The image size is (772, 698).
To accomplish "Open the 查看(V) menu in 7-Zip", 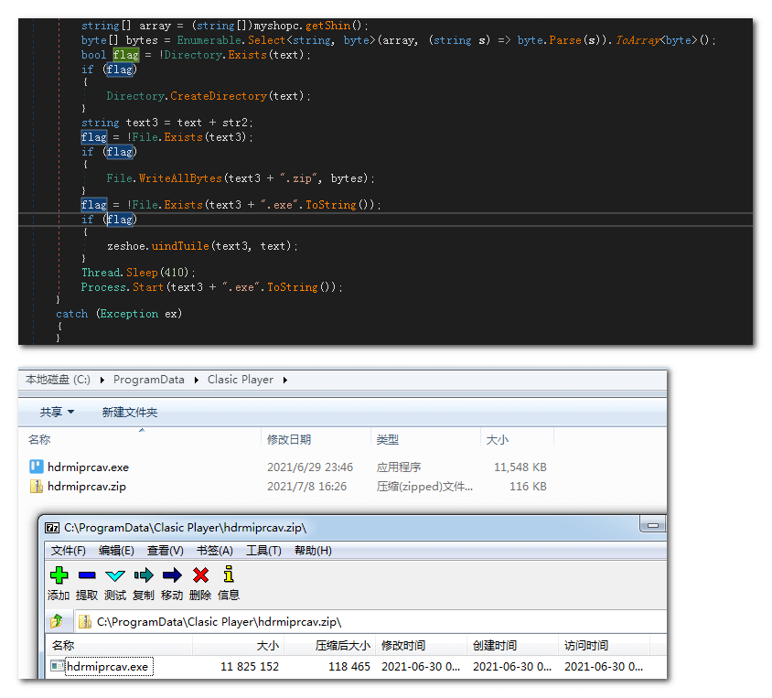I will click(x=166, y=551).
